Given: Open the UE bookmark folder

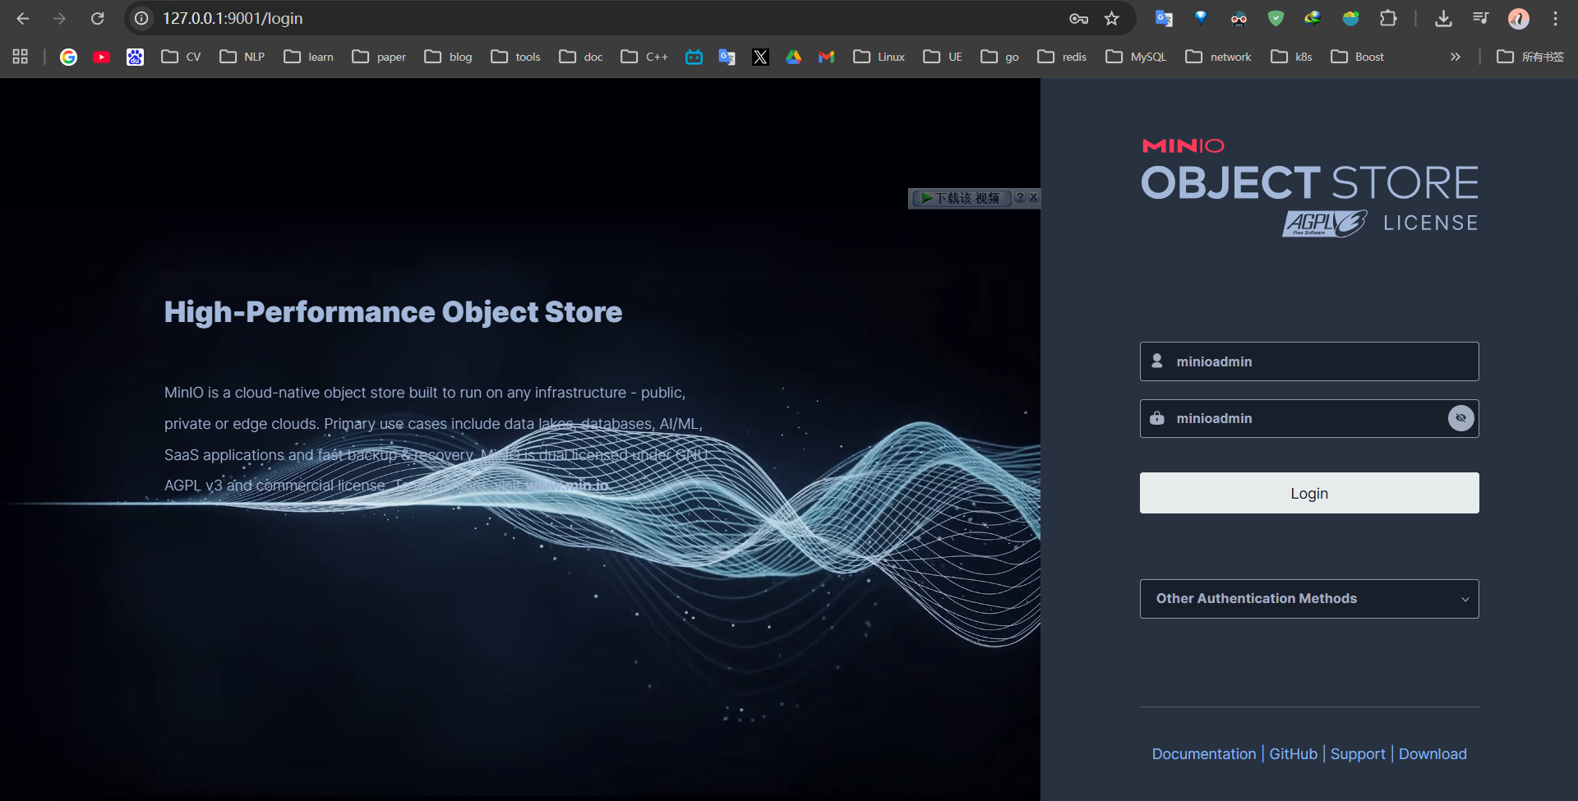Looking at the screenshot, I should [x=944, y=57].
